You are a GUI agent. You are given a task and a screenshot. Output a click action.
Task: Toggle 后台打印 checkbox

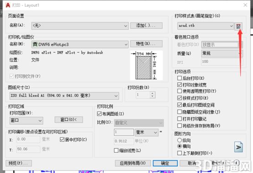pyautogui.click(x=179, y=78)
